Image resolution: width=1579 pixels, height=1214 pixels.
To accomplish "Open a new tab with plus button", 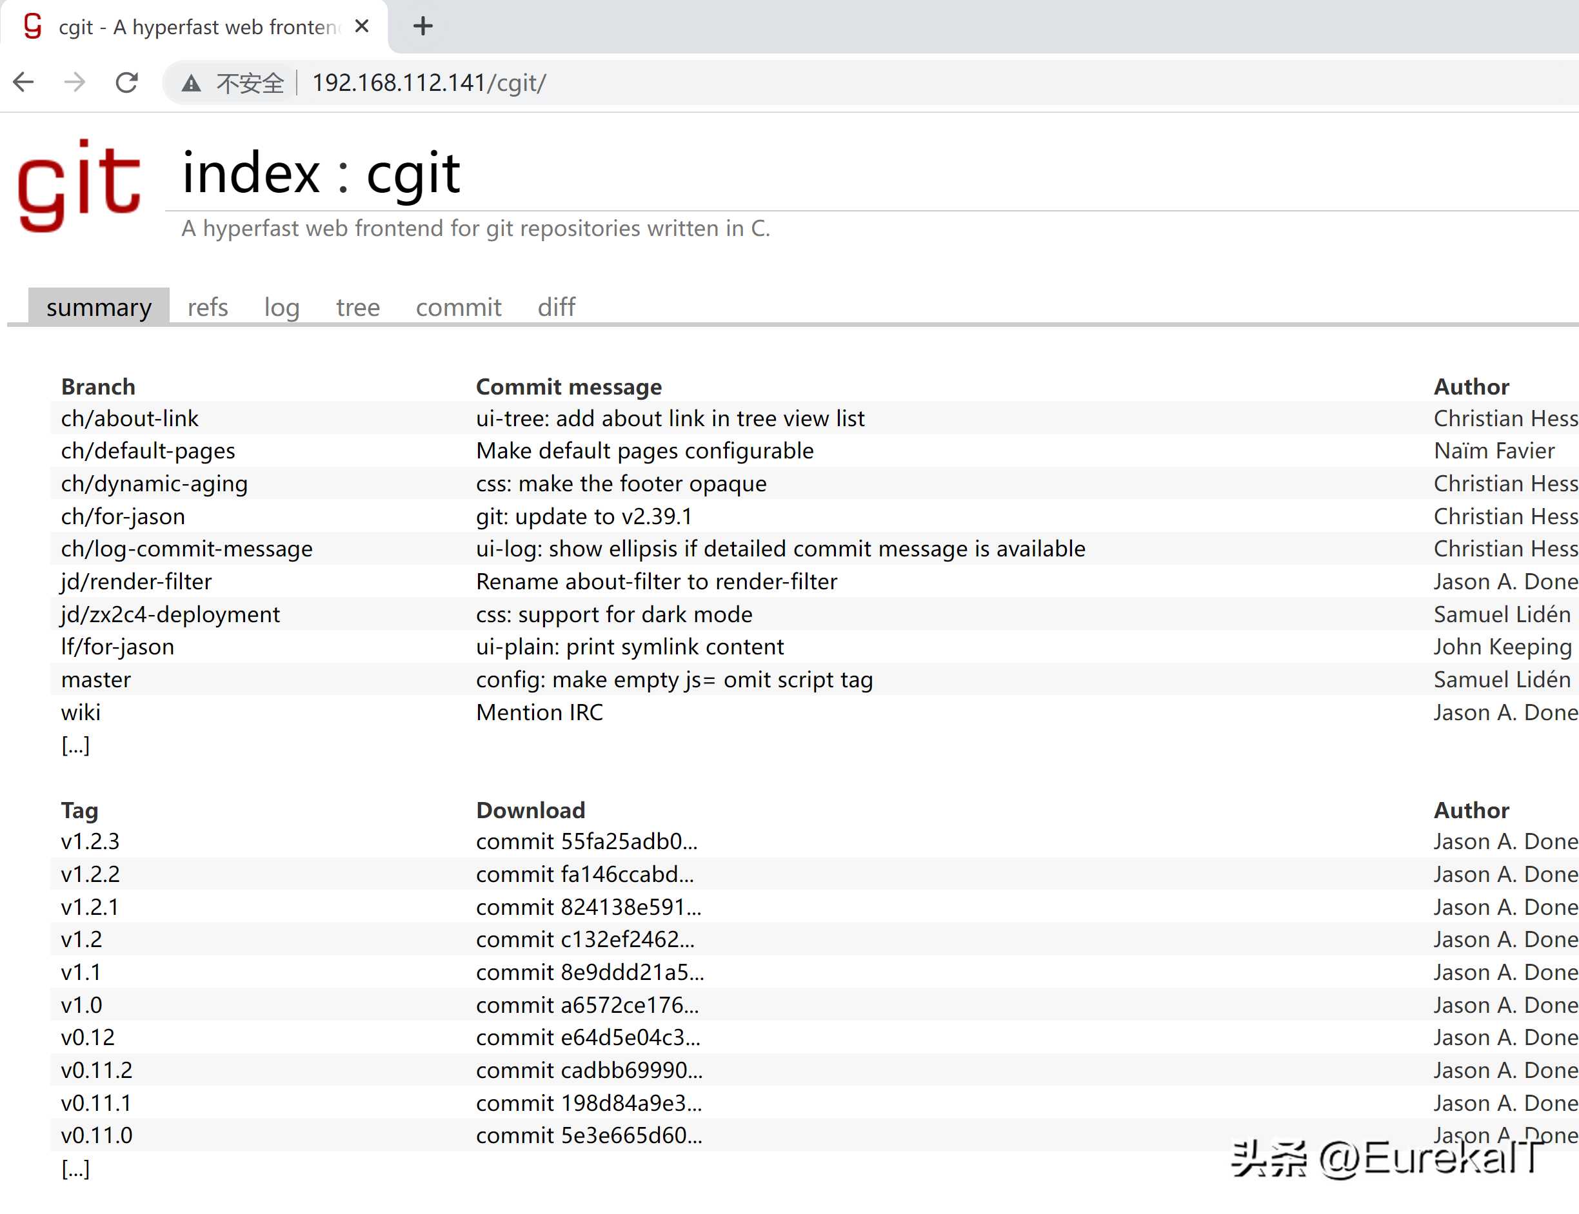I will pos(423,26).
